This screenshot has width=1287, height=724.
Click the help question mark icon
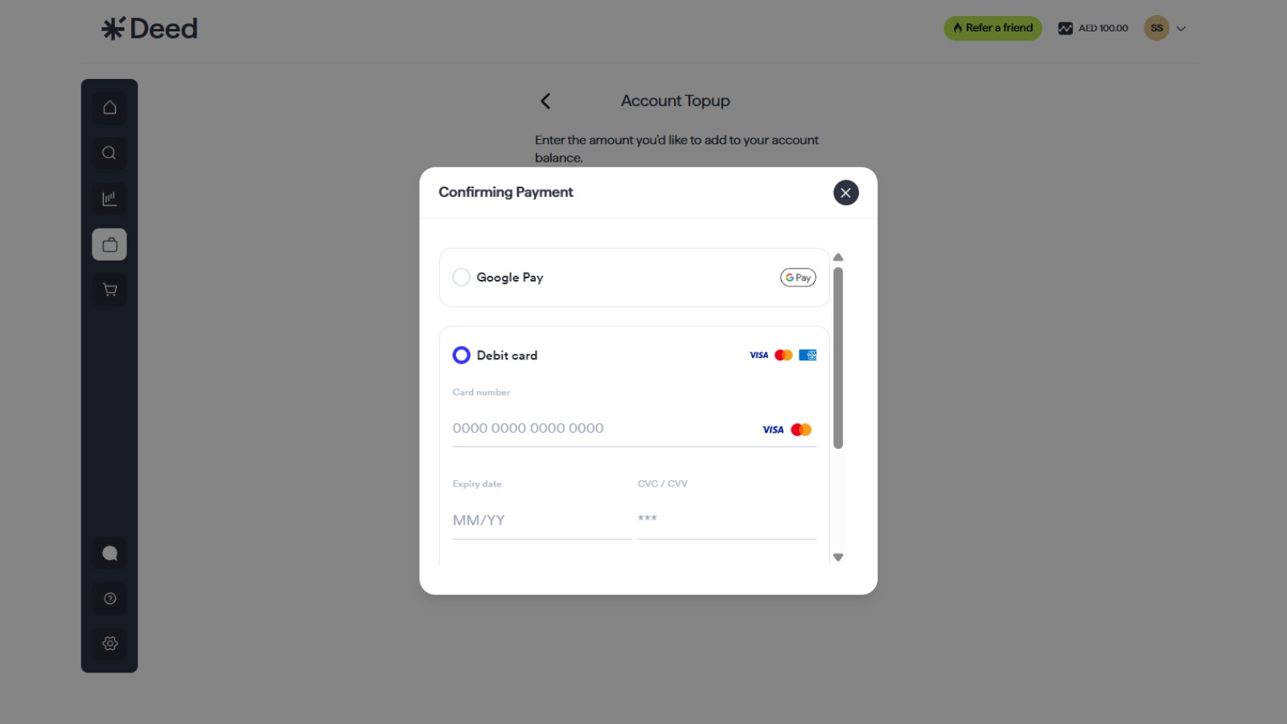109,599
